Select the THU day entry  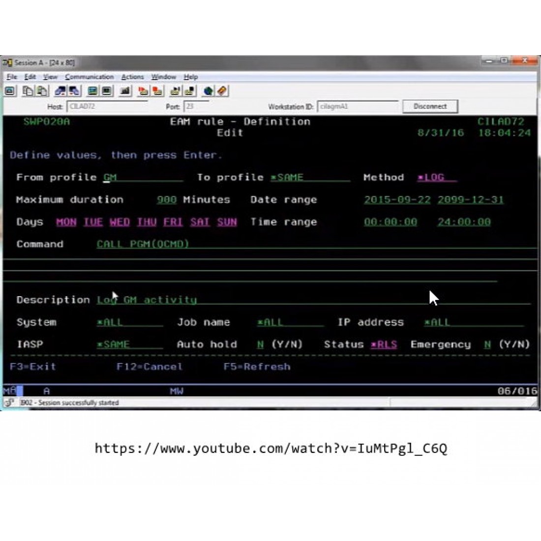147,222
